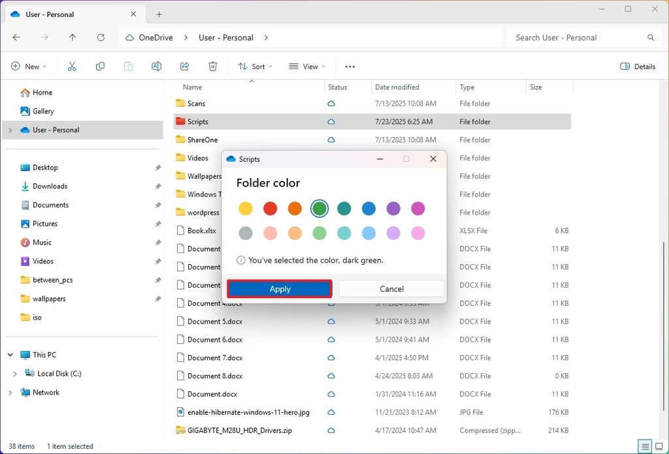Open the Sort options dropdown
Viewport: 669px width, 454px height.
255,66
